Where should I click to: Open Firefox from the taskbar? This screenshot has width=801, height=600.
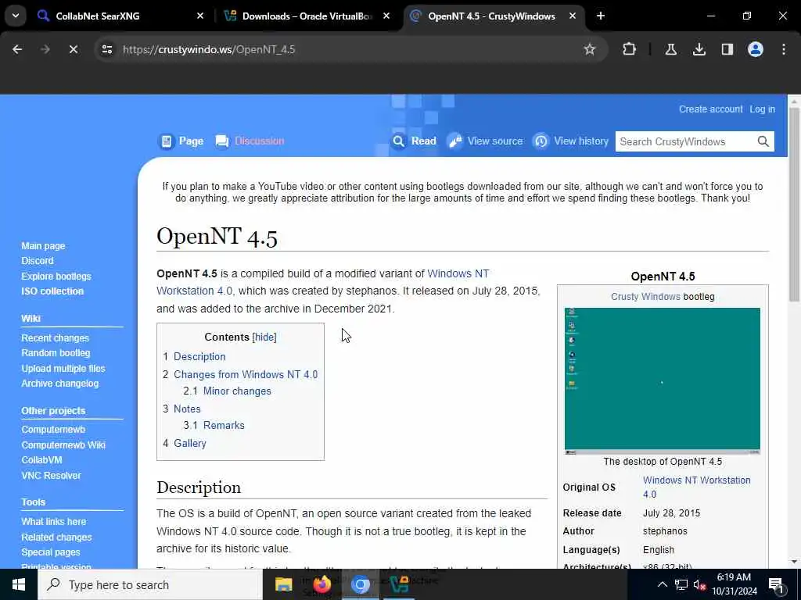click(321, 584)
